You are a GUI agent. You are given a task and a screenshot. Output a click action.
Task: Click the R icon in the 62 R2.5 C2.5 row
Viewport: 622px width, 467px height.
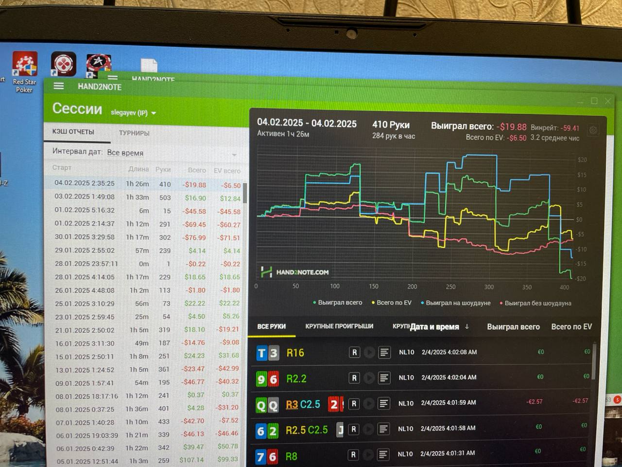point(354,429)
